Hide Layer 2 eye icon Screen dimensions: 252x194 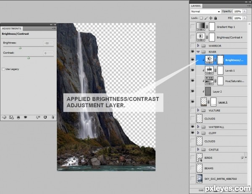pos(192,91)
